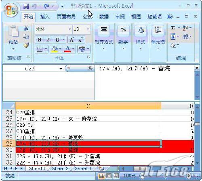Switch to the Sheet3 tab

pos(83,169)
